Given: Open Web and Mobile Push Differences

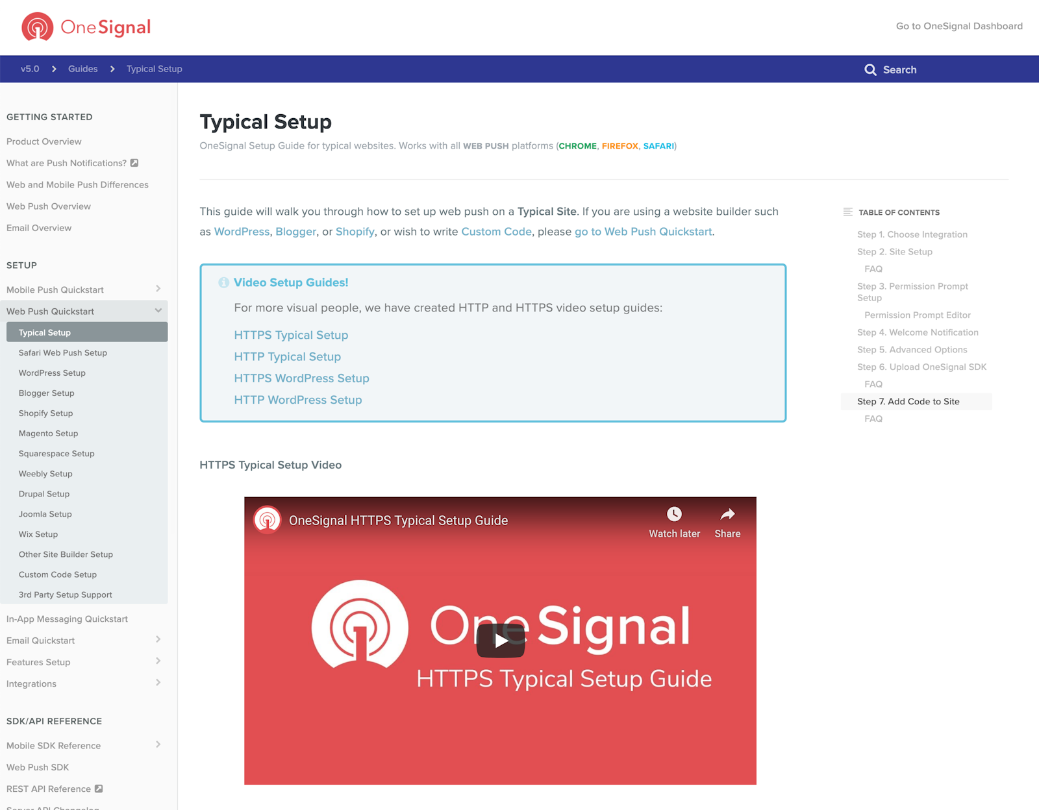Looking at the screenshot, I should point(77,184).
